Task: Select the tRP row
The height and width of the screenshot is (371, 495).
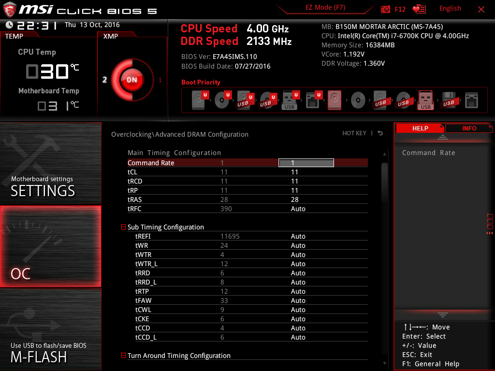Action: 247,190
